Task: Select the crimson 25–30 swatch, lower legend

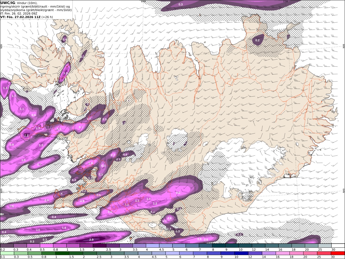Action: [x=324, y=253]
